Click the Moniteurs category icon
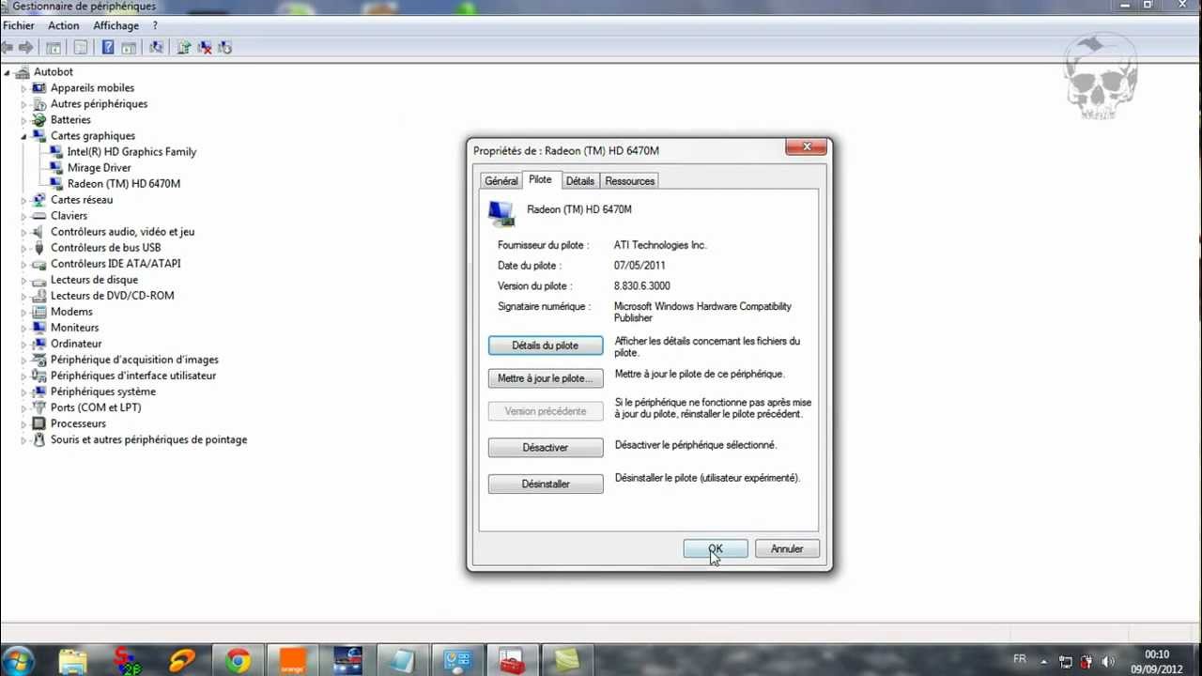This screenshot has width=1202, height=676. pos(39,328)
